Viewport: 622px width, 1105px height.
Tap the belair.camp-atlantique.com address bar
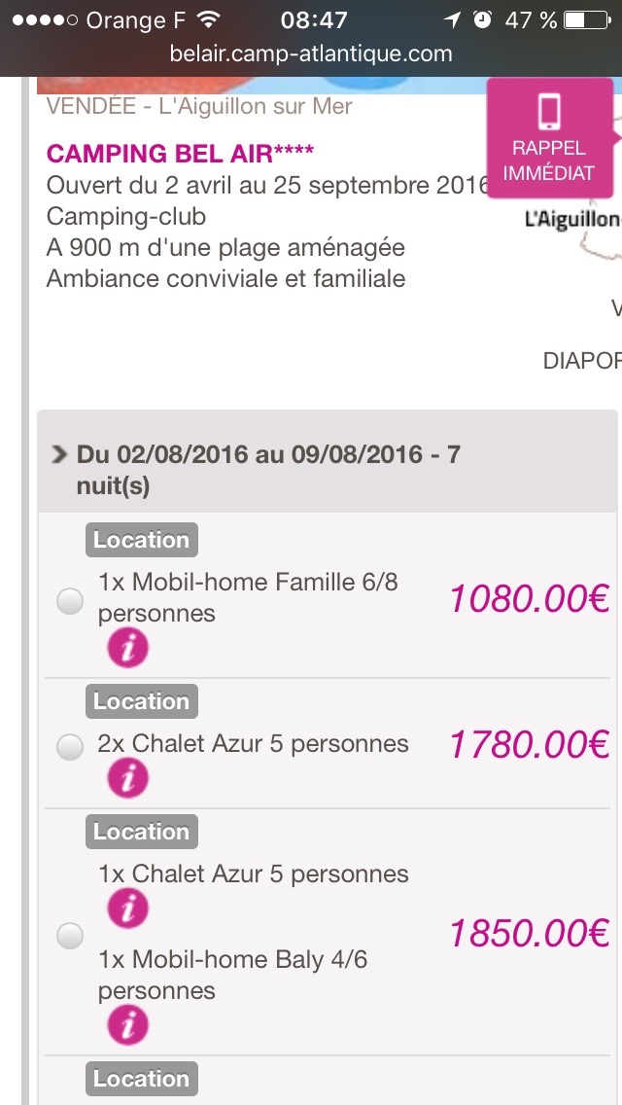click(311, 53)
